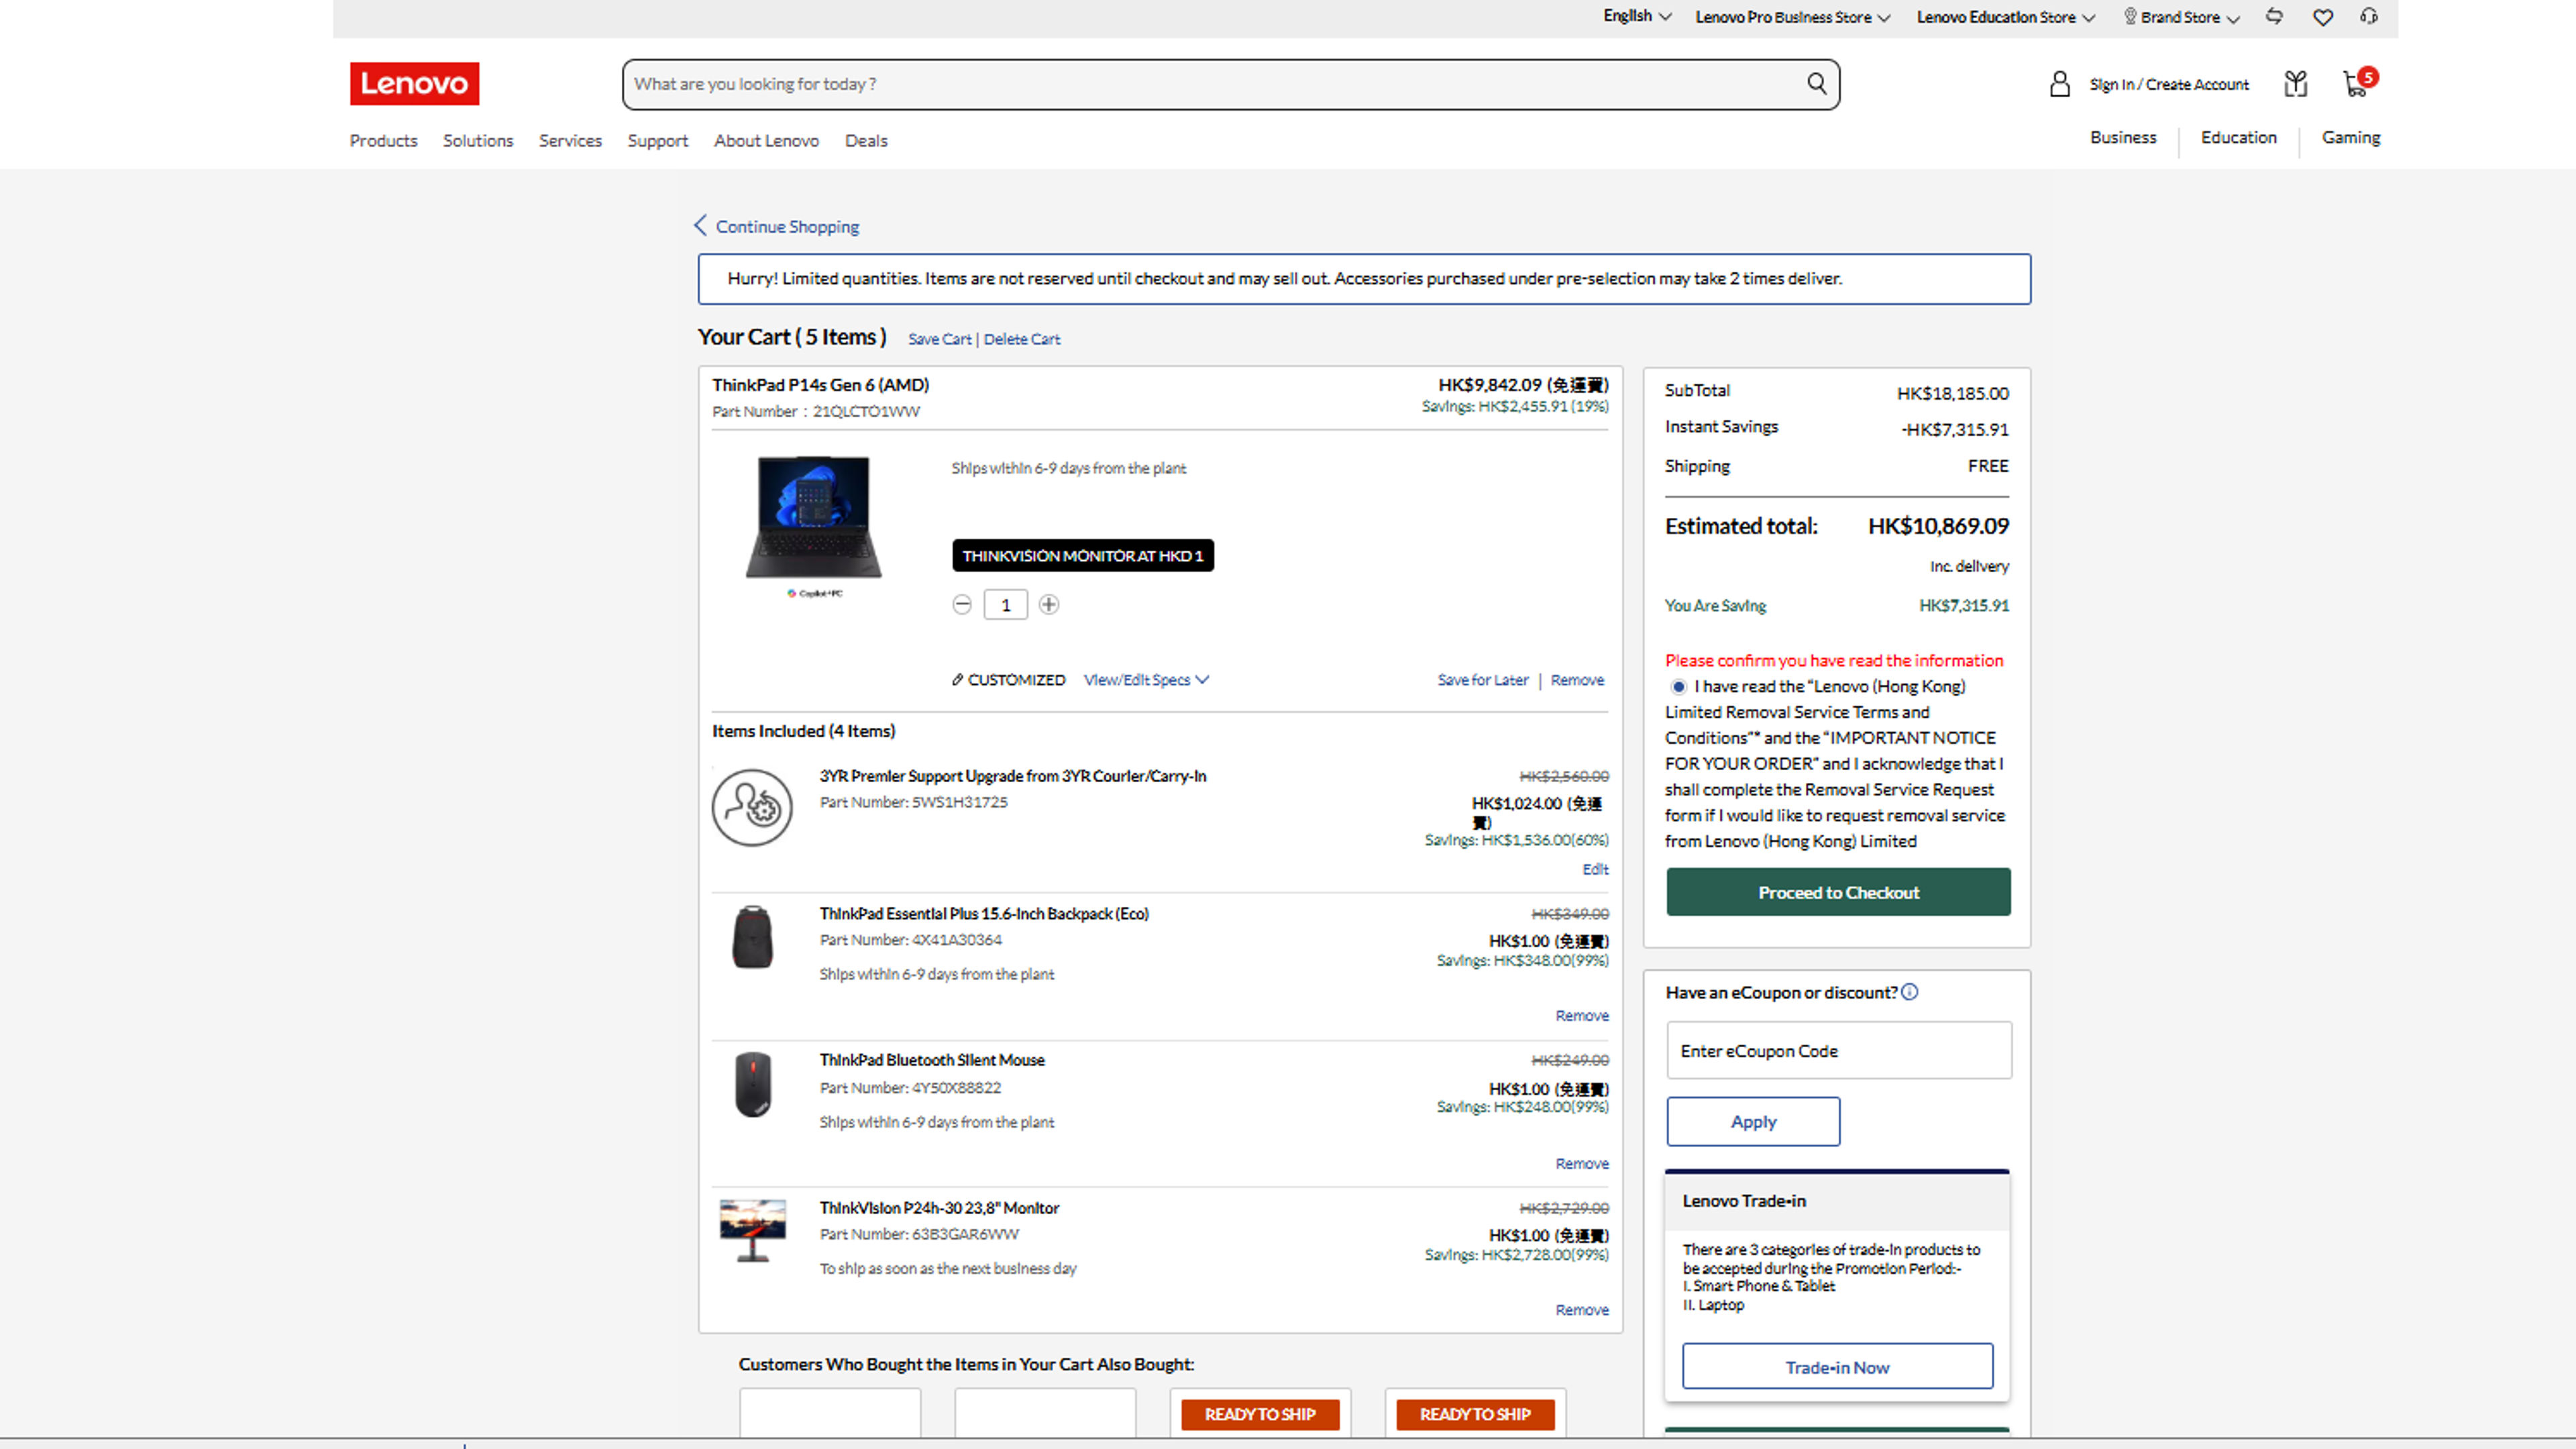The height and width of the screenshot is (1449, 2576).
Task: Edit the Premier Support Upgrade
Action: pyautogui.click(x=1595, y=870)
